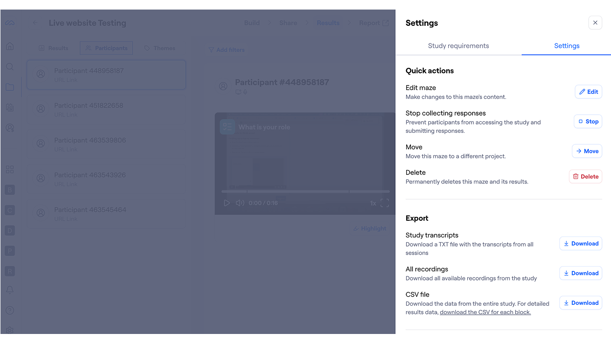This screenshot has width=611, height=344.
Task: Select Participant 448958187 in the list
Action: [x=106, y=75]
